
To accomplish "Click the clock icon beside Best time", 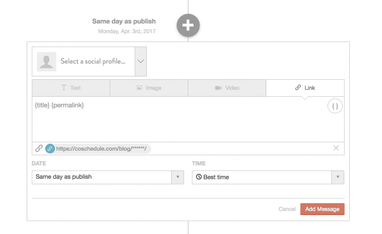I will pyautogui.click(x=199, y=177).
